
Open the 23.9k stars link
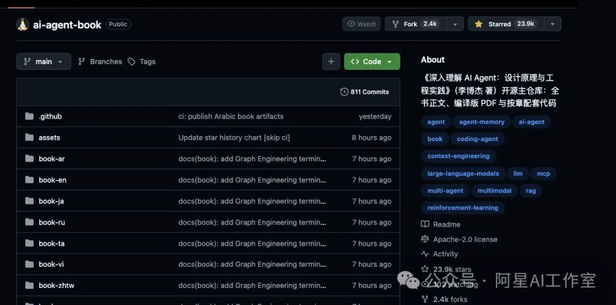pos(452,270)
